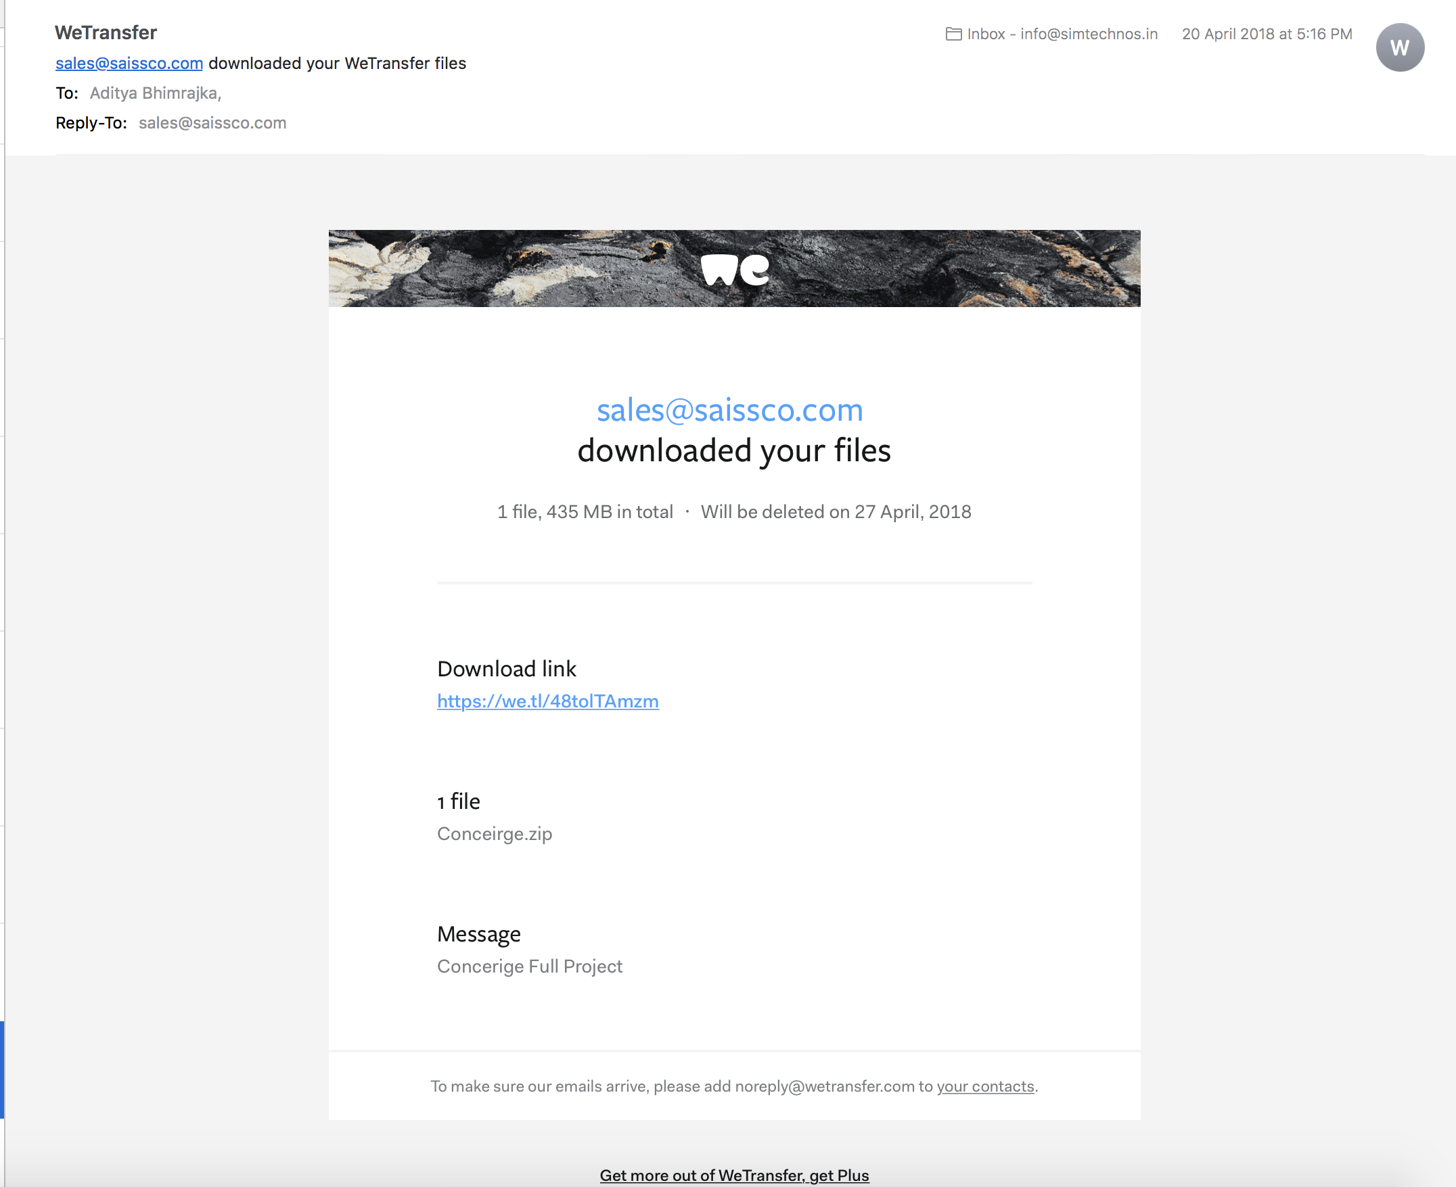Click the date '20 April 2018 at 5:16 PM'
The height and width of the screenshot is (1187, 1456).
pyautogui.click(x=1267, y=34)
